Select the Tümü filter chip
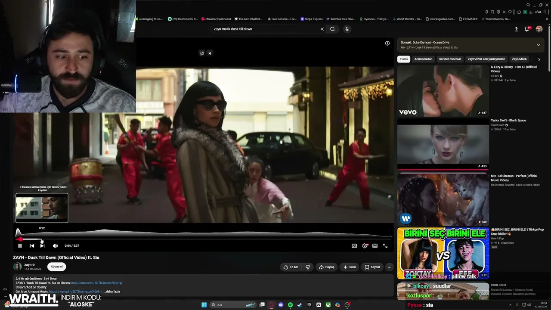This screenshot has height=310, width=551. pos(404,59)
